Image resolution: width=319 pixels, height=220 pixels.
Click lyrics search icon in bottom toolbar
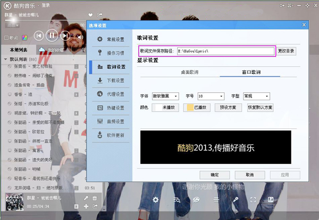point(177,200)
